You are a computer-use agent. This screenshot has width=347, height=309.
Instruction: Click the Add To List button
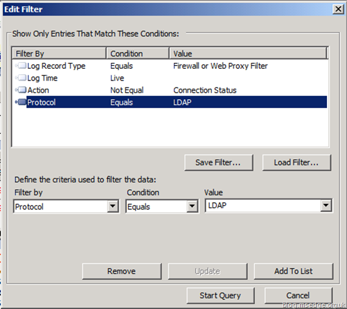coord(294,271)
